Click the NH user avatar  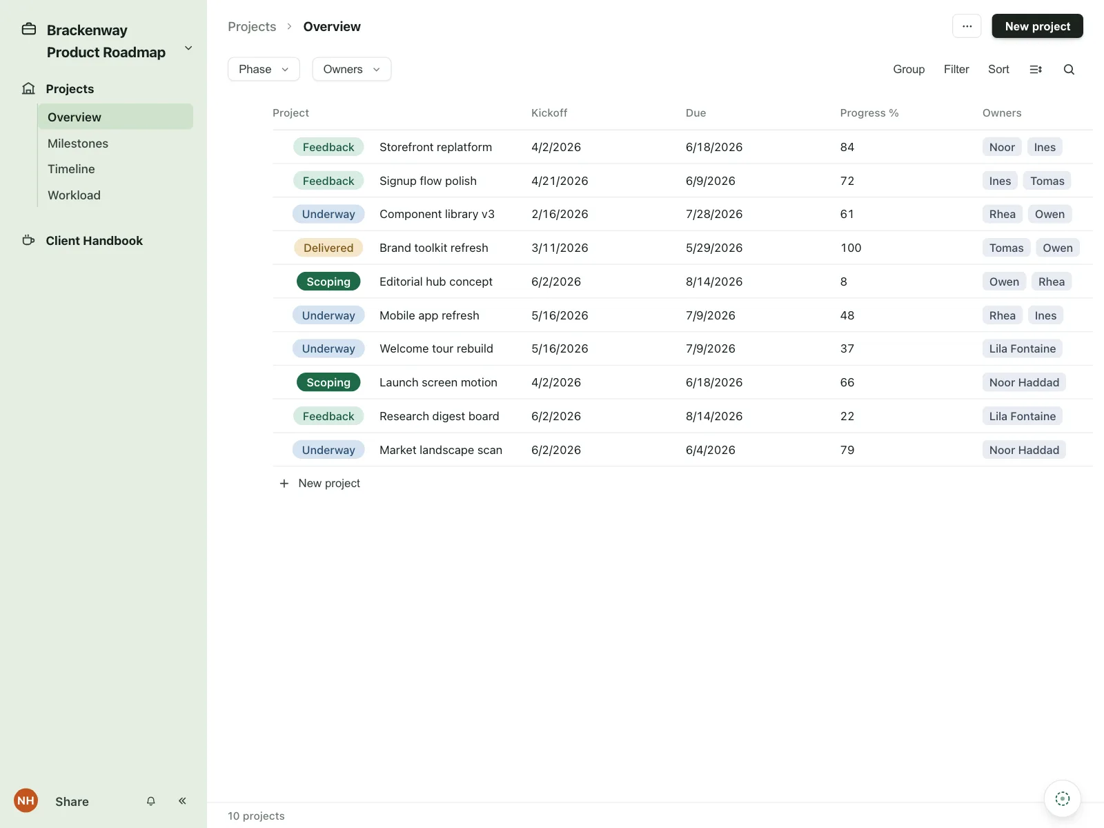pos(26,800)
